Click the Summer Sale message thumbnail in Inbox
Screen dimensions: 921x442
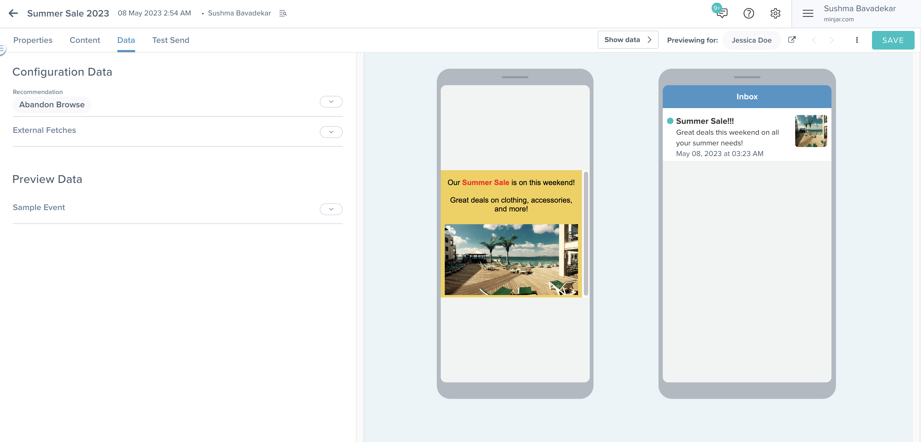811,131
